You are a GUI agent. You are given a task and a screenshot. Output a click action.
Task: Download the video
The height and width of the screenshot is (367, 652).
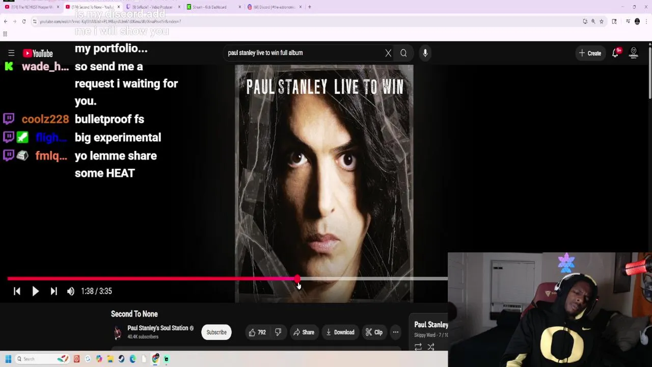[x=340, y=332]
